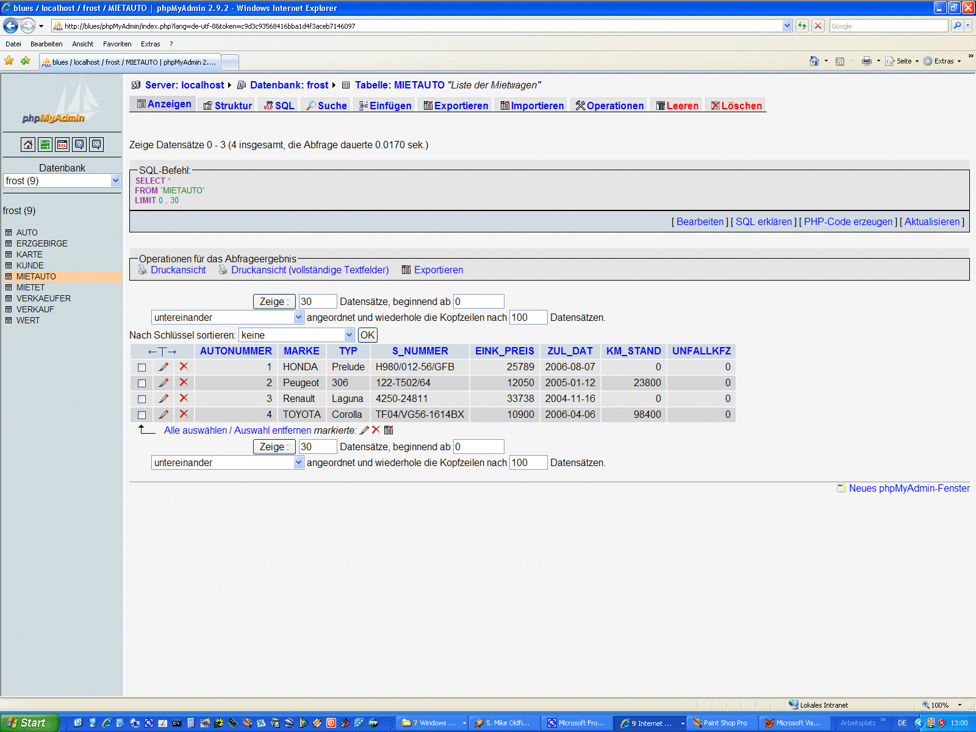Screen dimensions: 976x732
Task: Open phpMyAdmin home icon in sidebar
Action: [28, 145]
